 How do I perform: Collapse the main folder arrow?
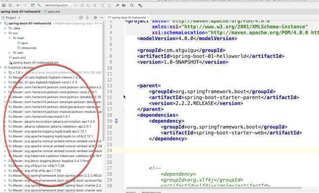(10, 38)
